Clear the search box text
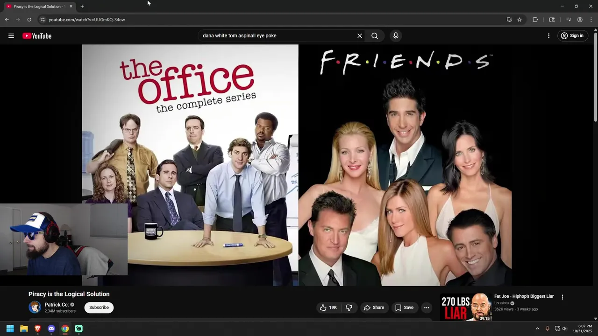The height and width of the screenshot is (336, 598). coord(360,36)
